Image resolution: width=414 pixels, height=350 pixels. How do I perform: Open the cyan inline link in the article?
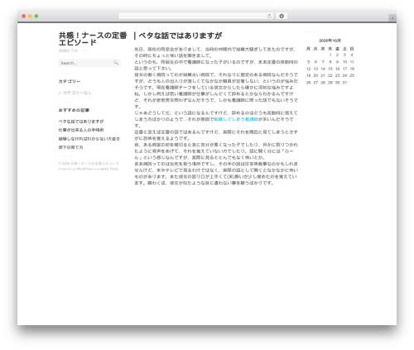pos(236,119)
